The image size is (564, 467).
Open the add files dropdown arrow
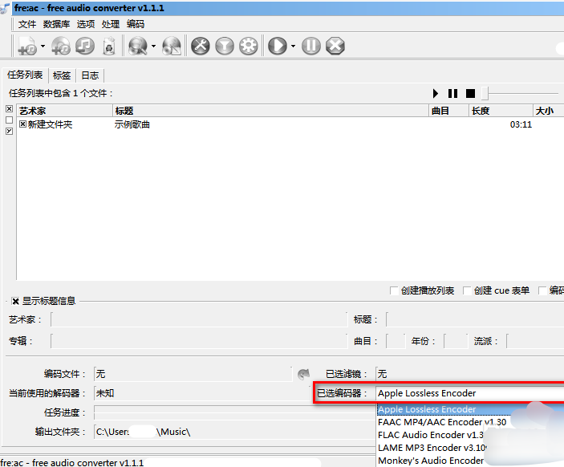pos(43,46)
